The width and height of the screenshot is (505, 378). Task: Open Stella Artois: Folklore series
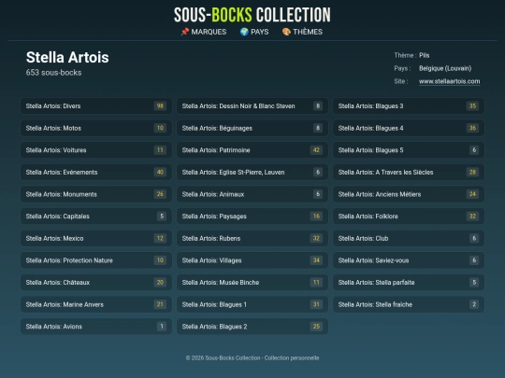[x=409, y=217]
